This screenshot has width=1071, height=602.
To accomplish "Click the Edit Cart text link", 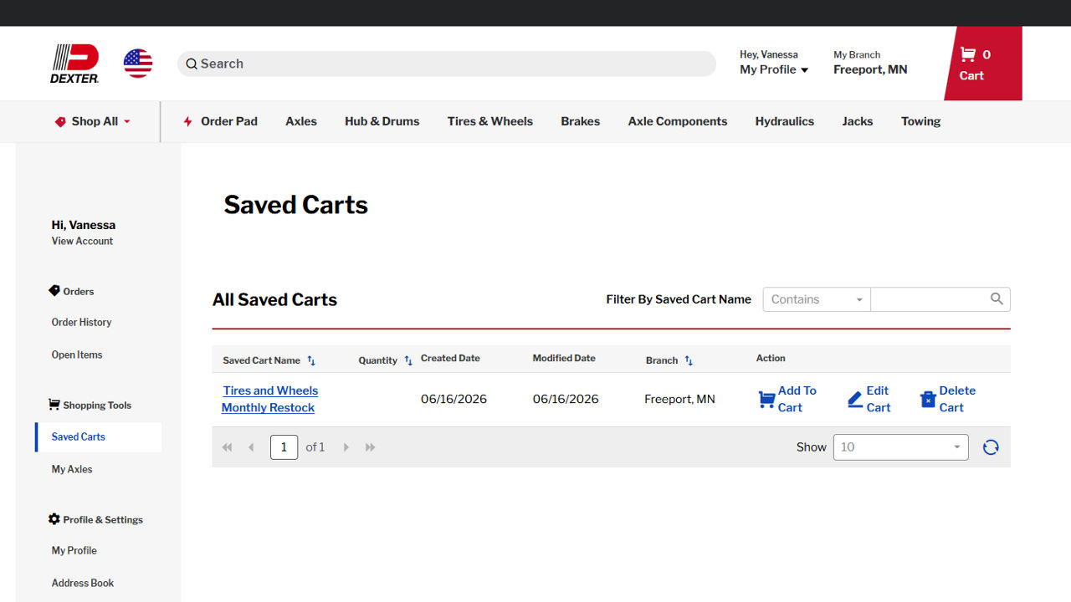I will click(x=878, y=399).
